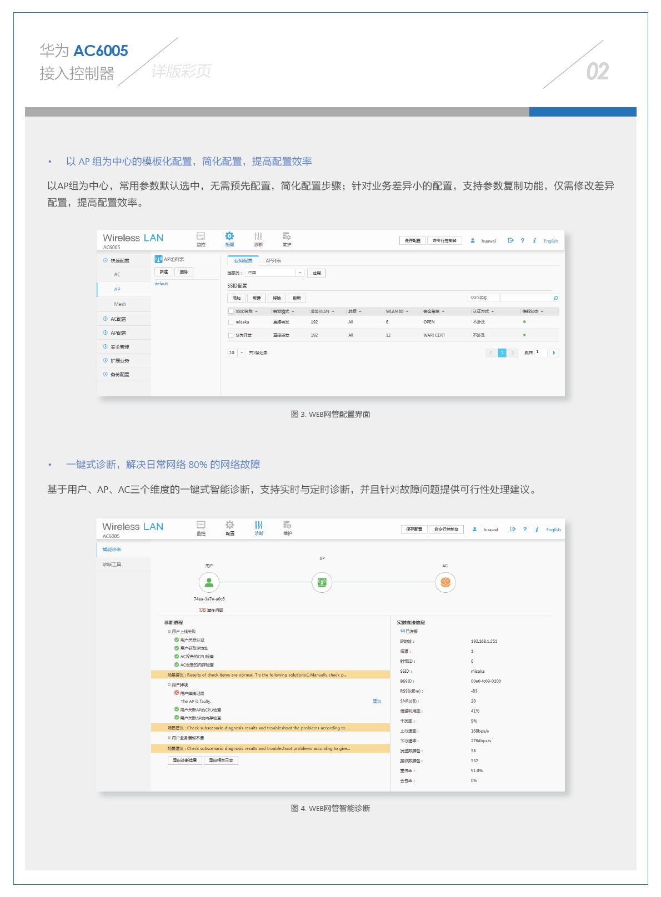Viewport: 661px width, 897px height.
Task: Select 诊断 sliders icon in lower diagnosis screenshot
Action: pyautogui.click(x=259, y=525)
